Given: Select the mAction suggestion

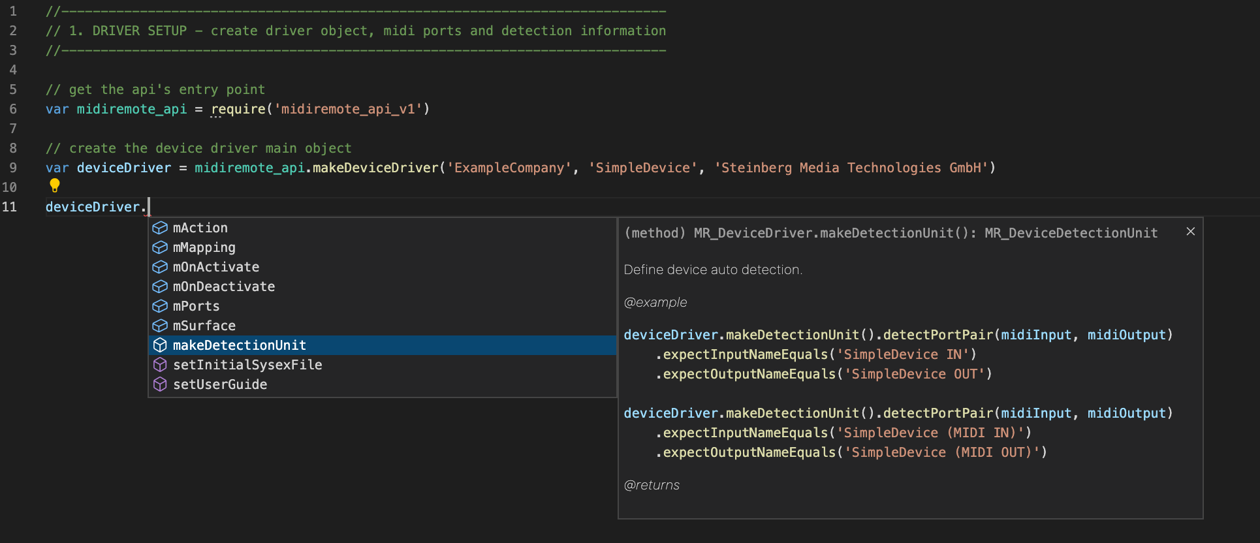Looking at the screenshot, I should tap(383, 228).
